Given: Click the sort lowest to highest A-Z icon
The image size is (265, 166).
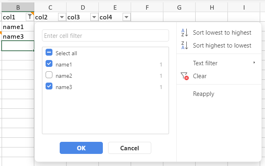Looking at the screenshot, I should point(184,33).
